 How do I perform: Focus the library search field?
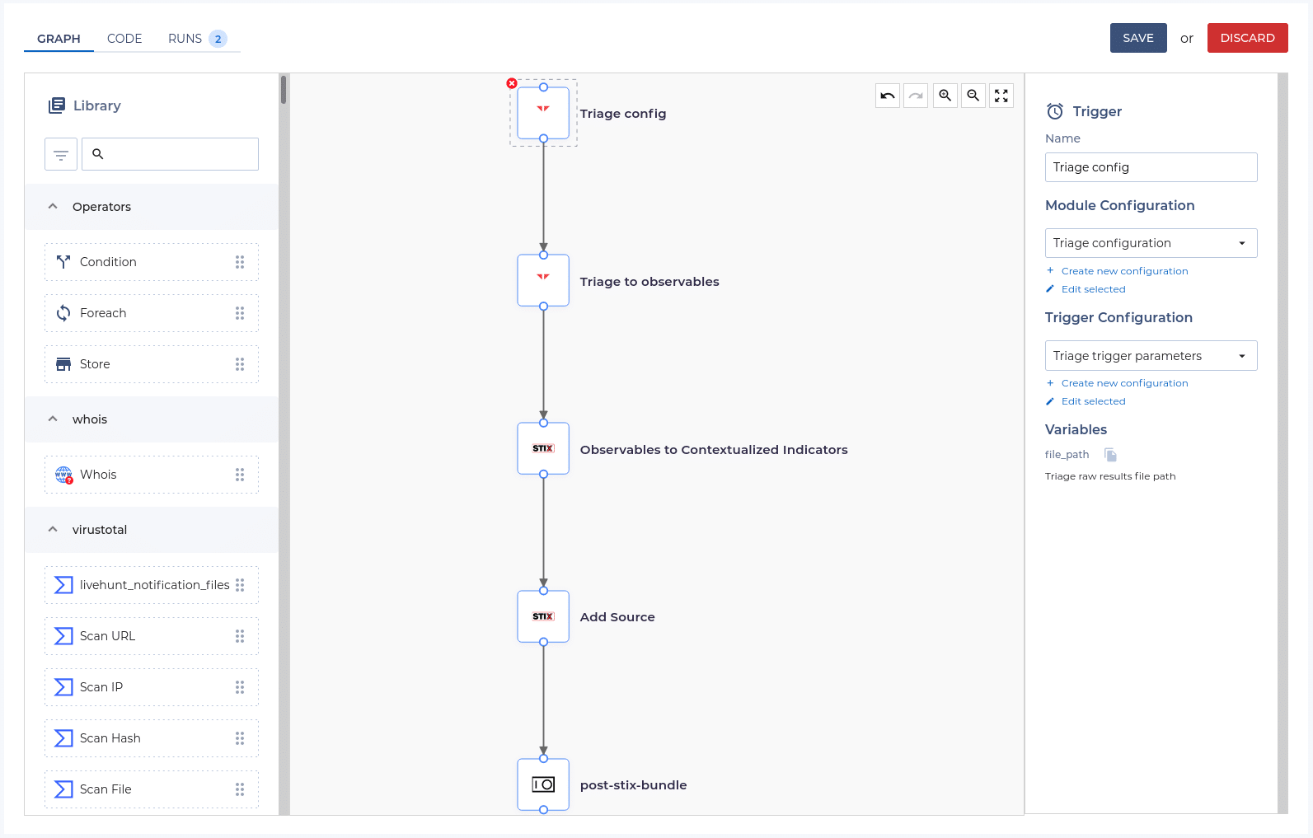tap(170, 154)
